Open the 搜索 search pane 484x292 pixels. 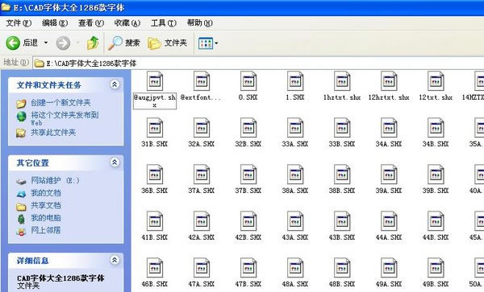point(123,43)
